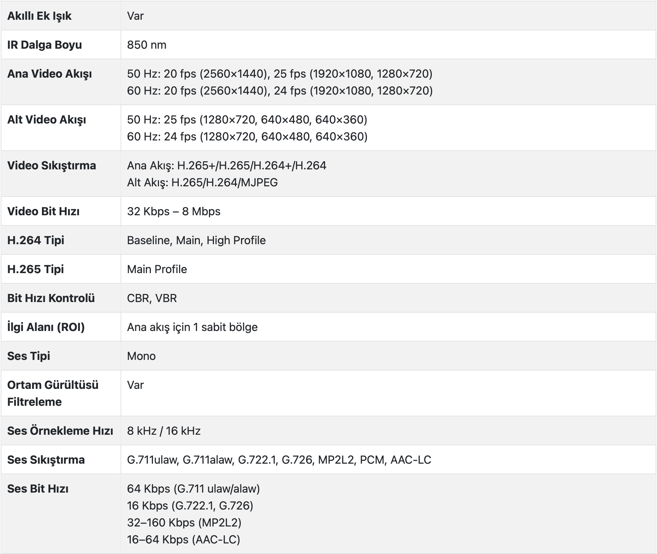Click the 50 Hz main stream line with 2560×1440
Image resolution: width=657 pixels, height=554 pixels.
pos(280,74)
